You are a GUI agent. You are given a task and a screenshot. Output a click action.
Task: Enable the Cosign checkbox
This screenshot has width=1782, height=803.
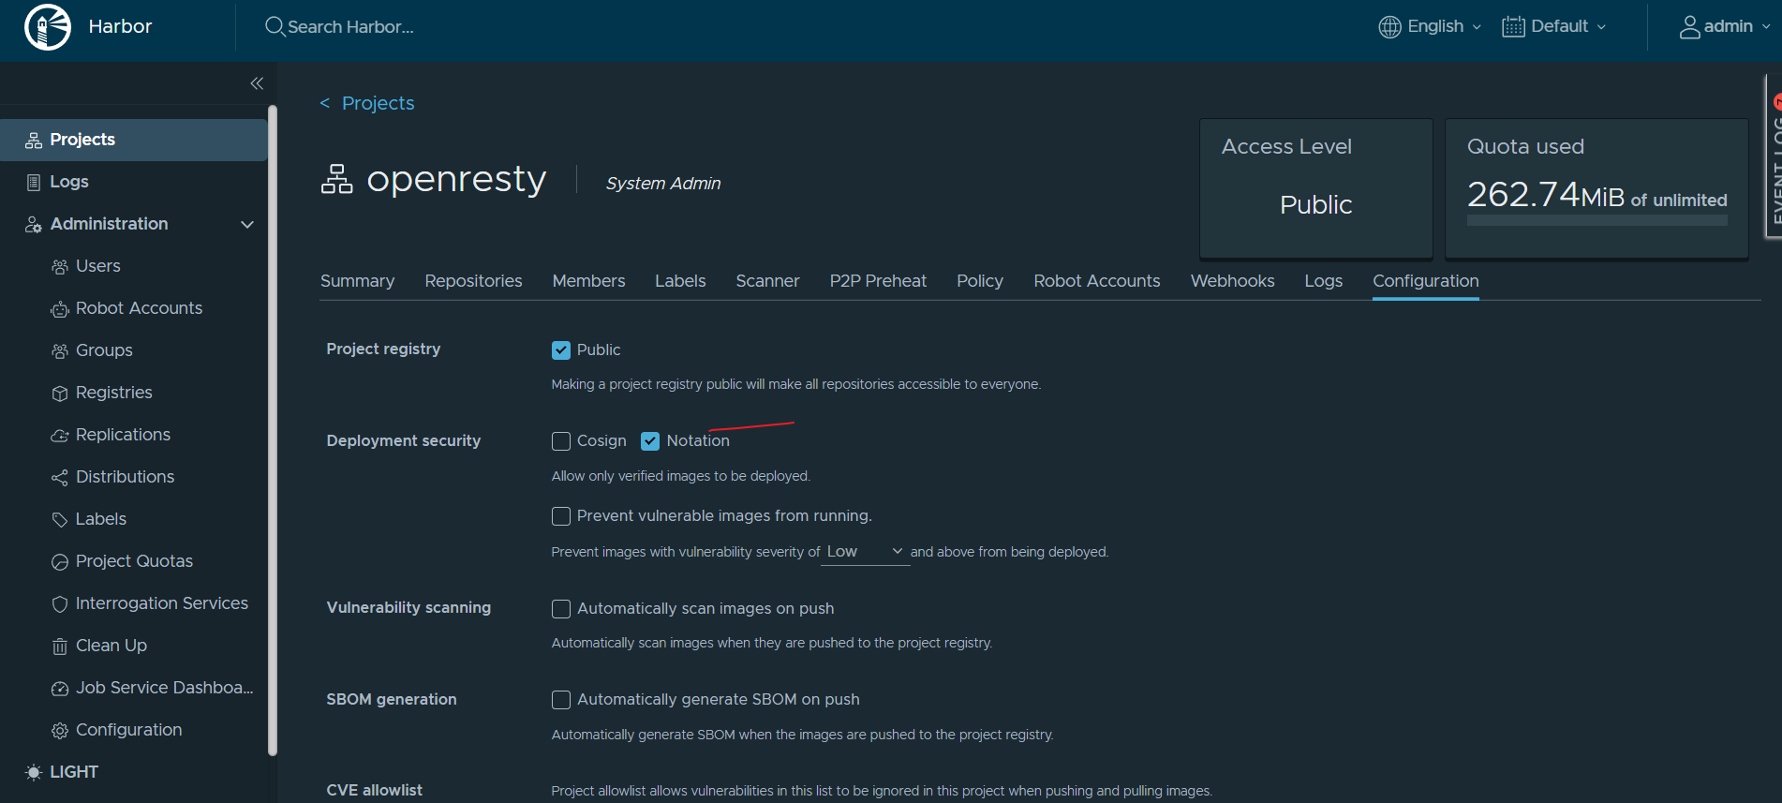(561, 441)
